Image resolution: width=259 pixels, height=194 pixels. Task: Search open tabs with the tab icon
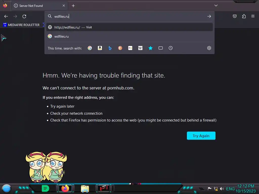[161, 48]
